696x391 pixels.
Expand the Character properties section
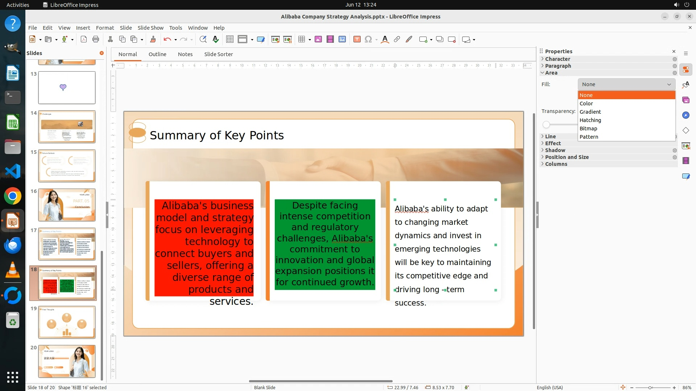pyautogui.click(x=557, y=59)
